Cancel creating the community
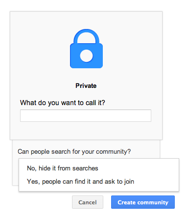The width and height of the screenshot is (188, 222). [88, 202]
